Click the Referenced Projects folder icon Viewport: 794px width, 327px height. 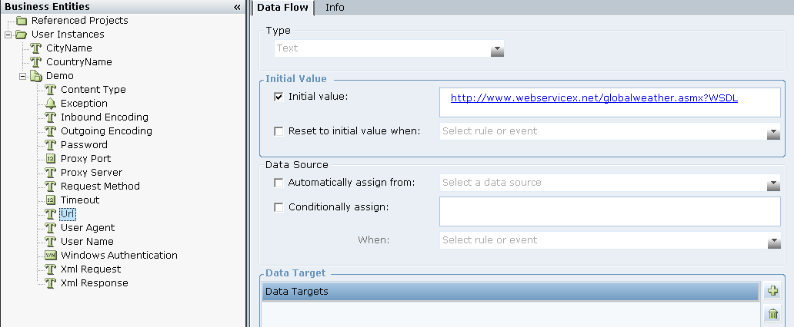pos(22,21)
